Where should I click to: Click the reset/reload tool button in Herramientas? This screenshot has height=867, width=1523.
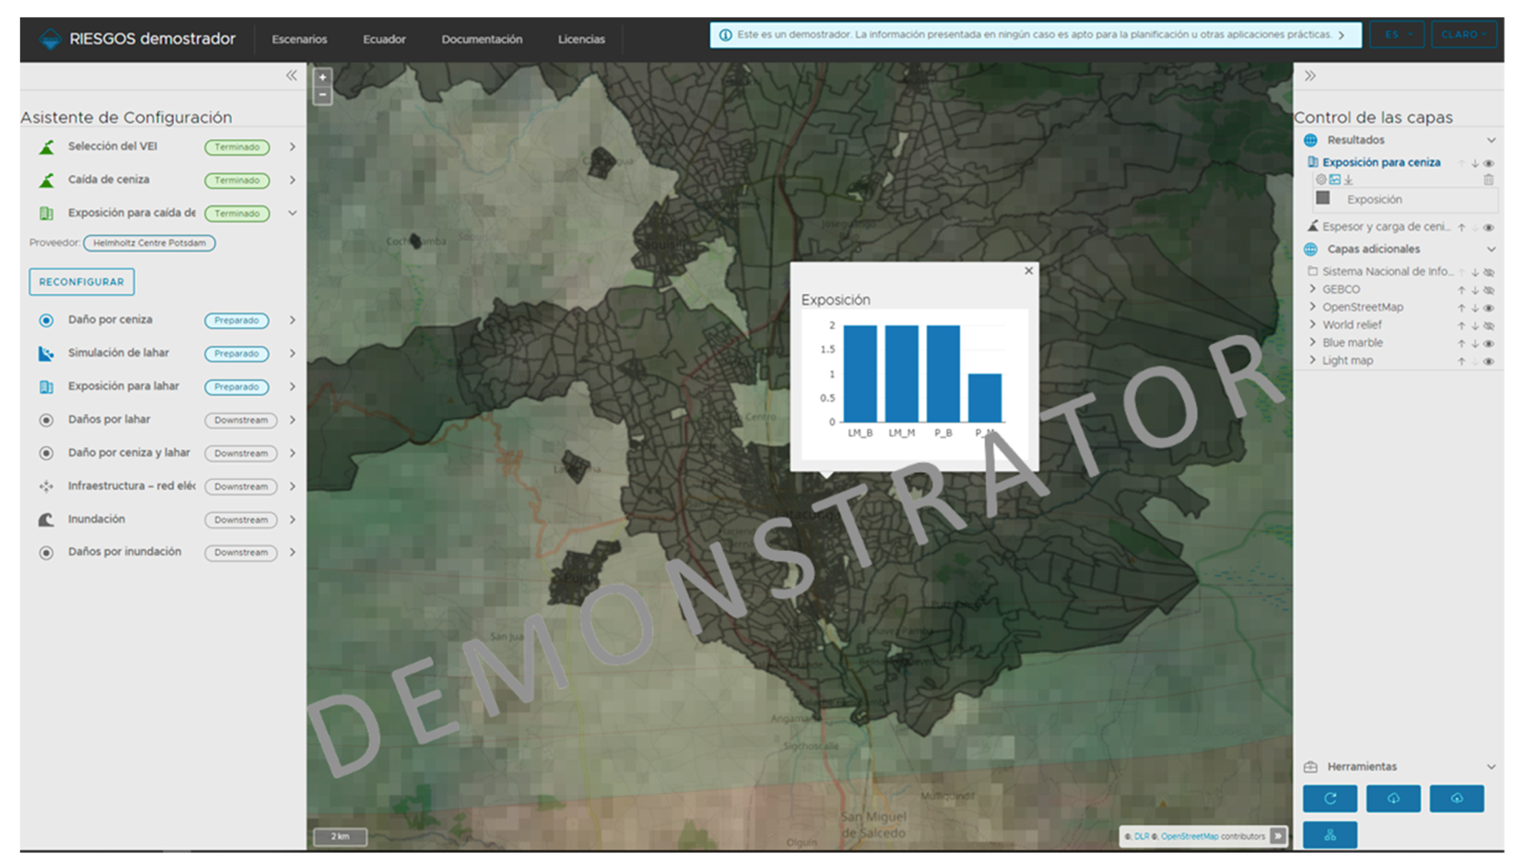click(x=1330, y=798)
